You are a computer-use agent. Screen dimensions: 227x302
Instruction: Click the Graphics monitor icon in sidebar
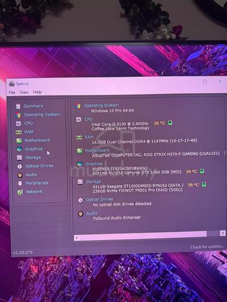[x=19, y=149]
